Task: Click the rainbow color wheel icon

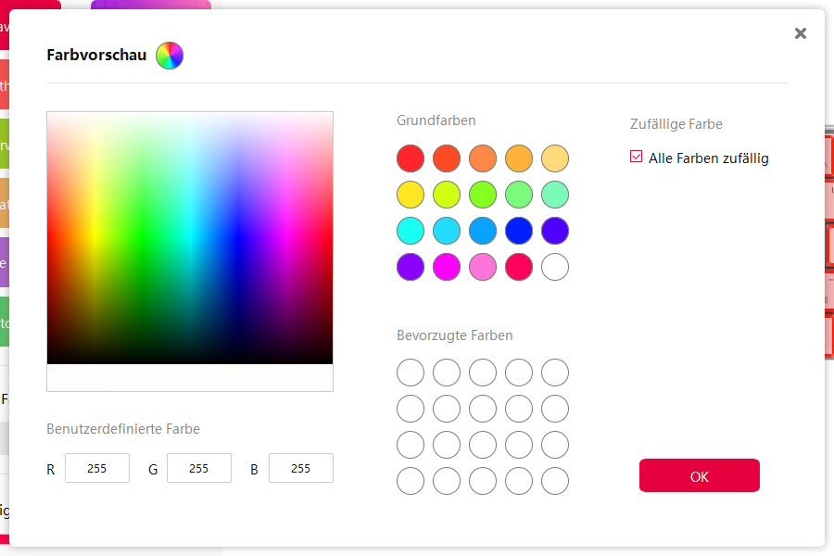Action: (x=170, y=56)
